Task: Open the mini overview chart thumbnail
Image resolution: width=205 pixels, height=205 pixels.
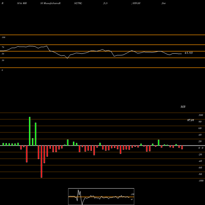Action: 101,196
